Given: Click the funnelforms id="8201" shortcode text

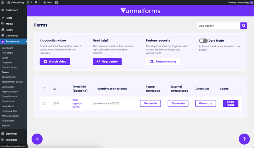Looking at the screenshot, I should pos(106,103).
